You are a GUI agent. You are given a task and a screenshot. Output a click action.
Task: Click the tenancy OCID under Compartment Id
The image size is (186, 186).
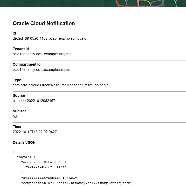point(42,70)
